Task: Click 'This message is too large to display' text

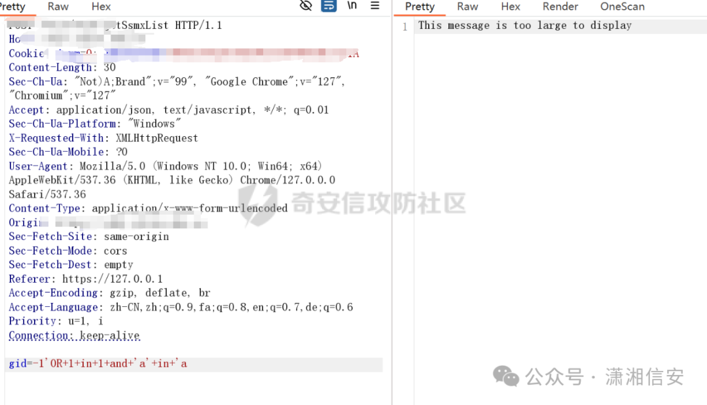Action: (525, 26)
